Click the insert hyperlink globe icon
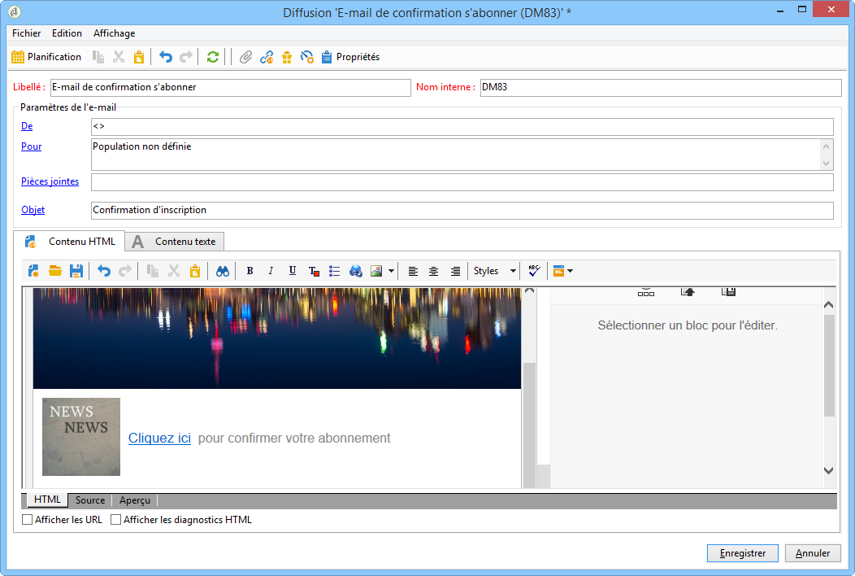This screenshot has height=576, width=855. (x=355, y=271)
